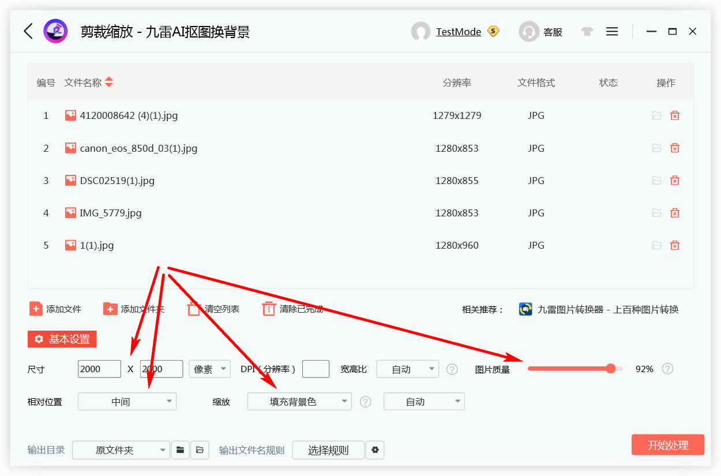Click the 清除已完成 clear completed icon
Image resolution: width=721 pixels, height=476 pixels.
coord(268,309)
